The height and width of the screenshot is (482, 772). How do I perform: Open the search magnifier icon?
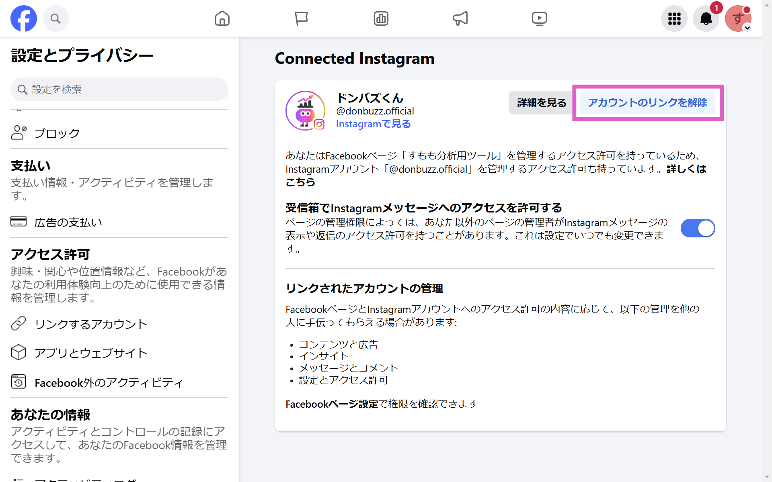55,18
